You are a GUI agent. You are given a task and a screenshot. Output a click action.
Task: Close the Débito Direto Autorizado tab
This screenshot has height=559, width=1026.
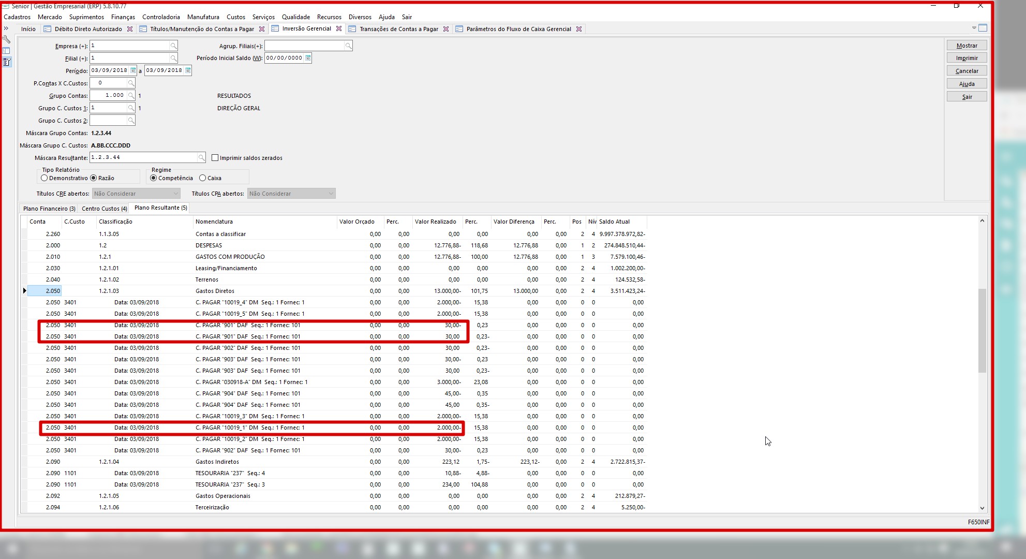(x=130, y=29)
